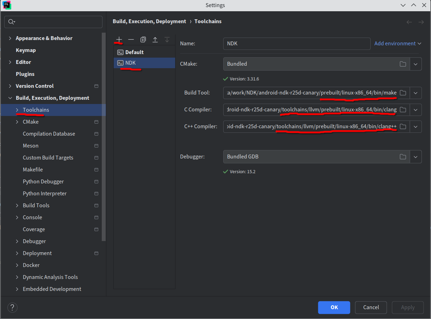Click project-level icon beside Deployment
431x319 pixels.
[x=97, y=253]
